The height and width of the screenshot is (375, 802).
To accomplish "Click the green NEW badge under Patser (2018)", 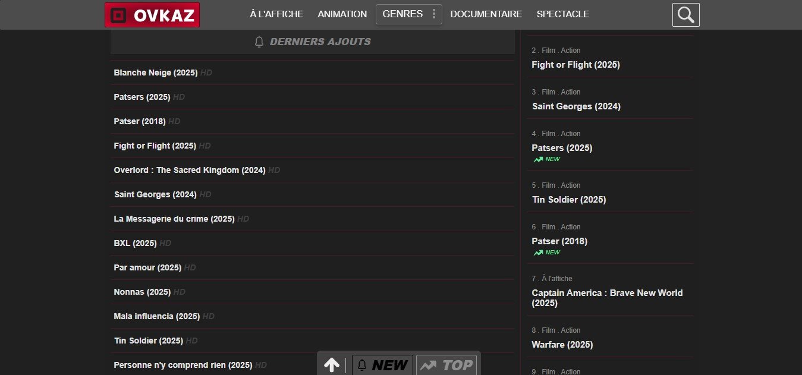I will 547,253.
